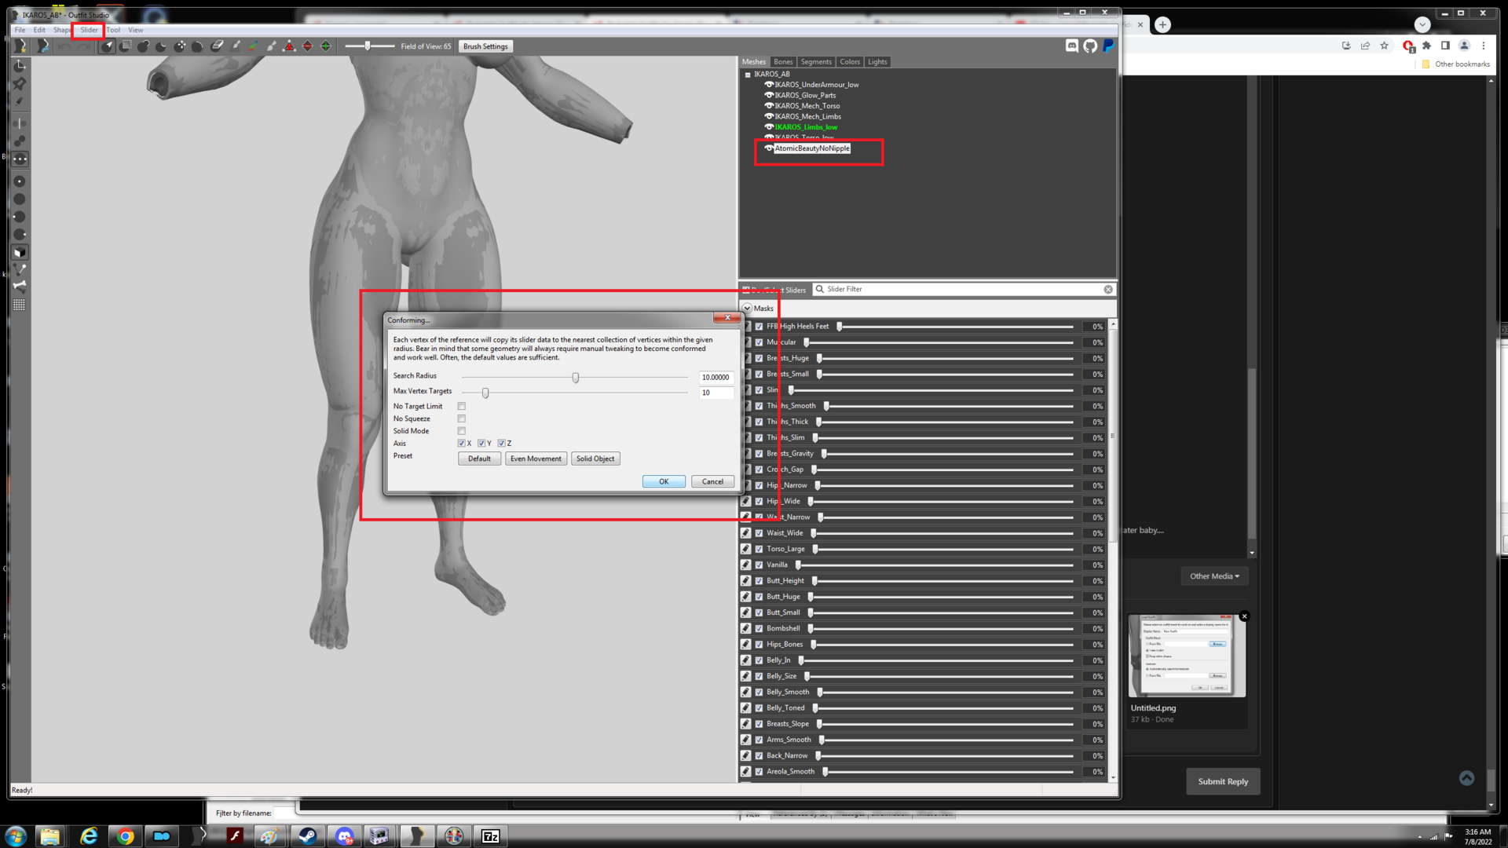This screenshot has height=848, width=1508.
Task: Select the Weight paint brush tool
Action: (x=235, y=46)
